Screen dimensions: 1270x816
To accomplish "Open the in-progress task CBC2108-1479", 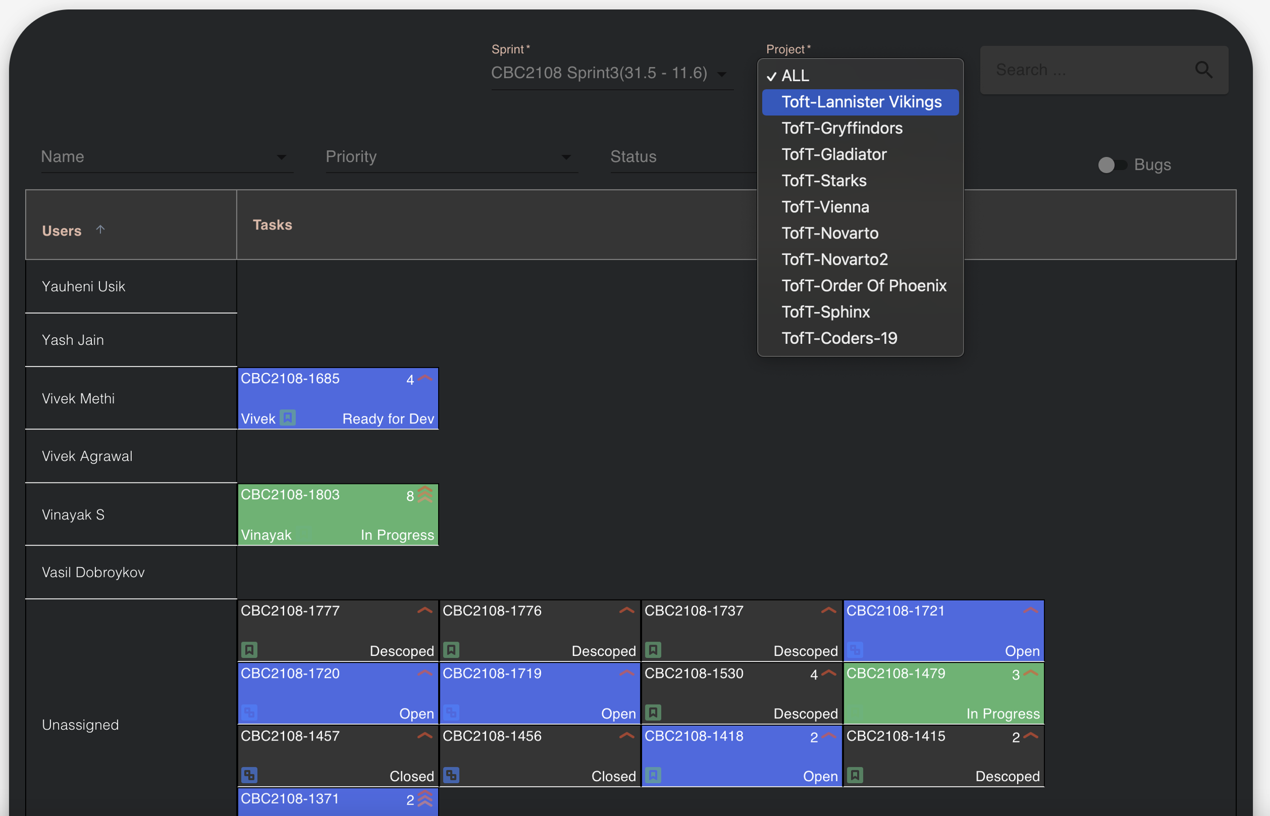I will (x=943, y=692).
